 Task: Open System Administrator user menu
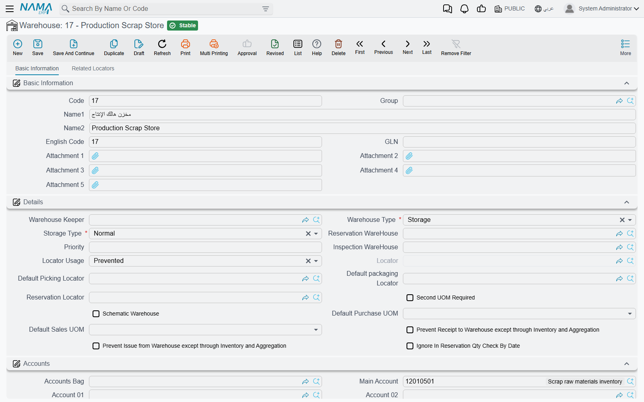[x=601, y=8]
